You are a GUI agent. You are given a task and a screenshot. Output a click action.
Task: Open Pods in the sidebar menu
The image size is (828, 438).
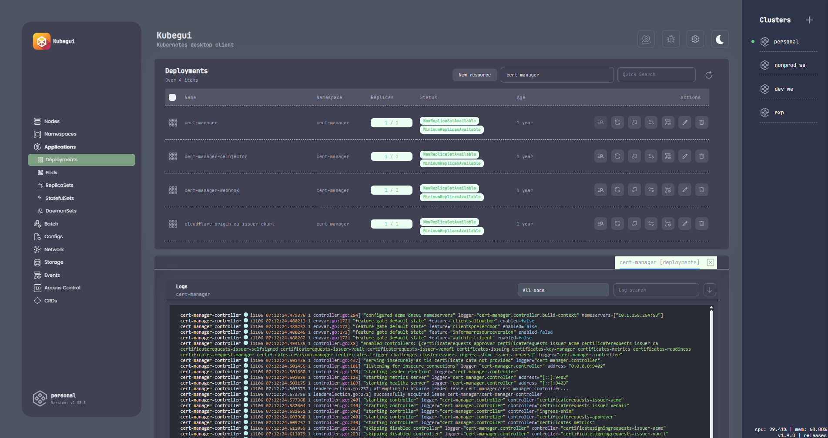click(x=51, y=173)
